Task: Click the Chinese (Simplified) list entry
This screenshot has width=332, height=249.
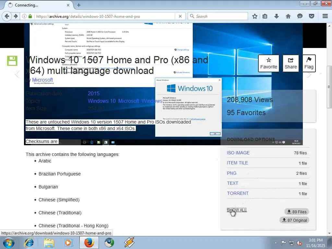Action: [x=59, y=200]
